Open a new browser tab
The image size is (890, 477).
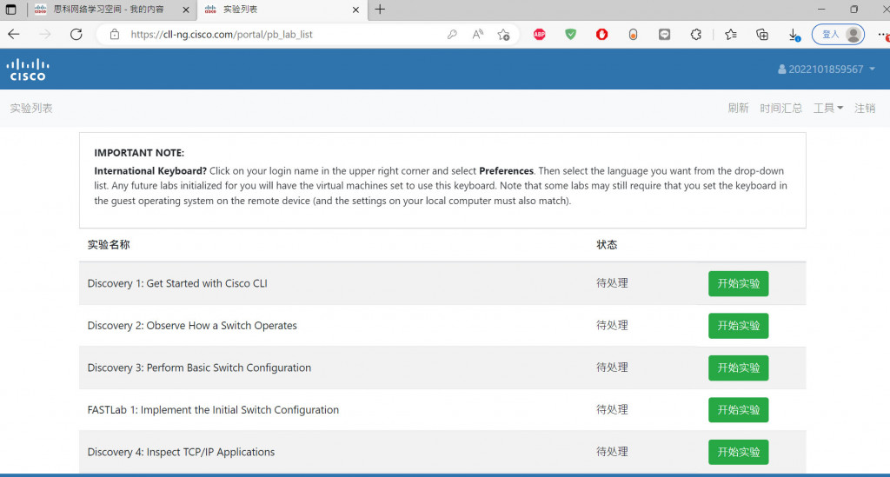pos(380,10)
